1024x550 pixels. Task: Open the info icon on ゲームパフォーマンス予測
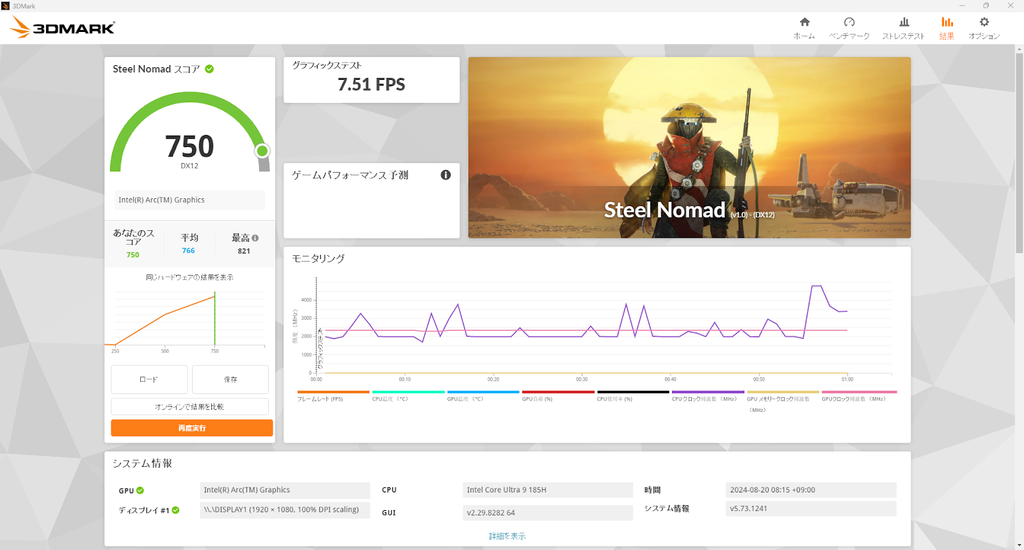point(445,175)
